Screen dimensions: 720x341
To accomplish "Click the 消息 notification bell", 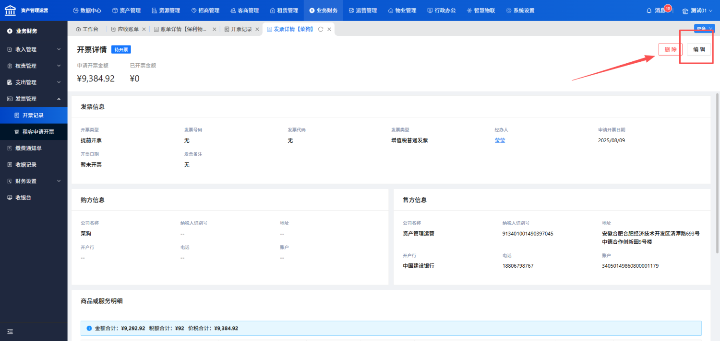I will [x=649, y=11].
